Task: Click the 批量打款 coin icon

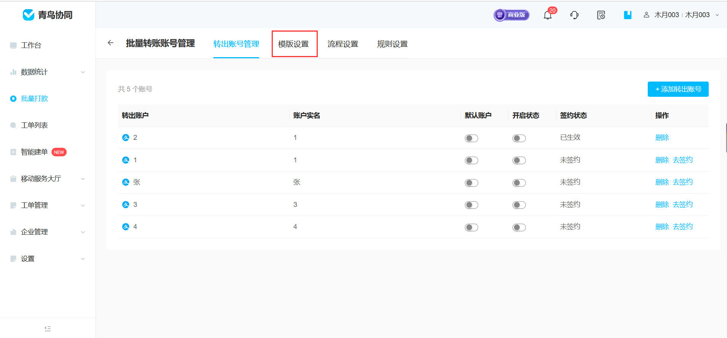Action: (13, 99)
